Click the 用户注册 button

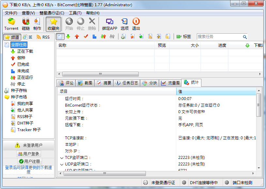pyautogui.click(x=29, y=161)
